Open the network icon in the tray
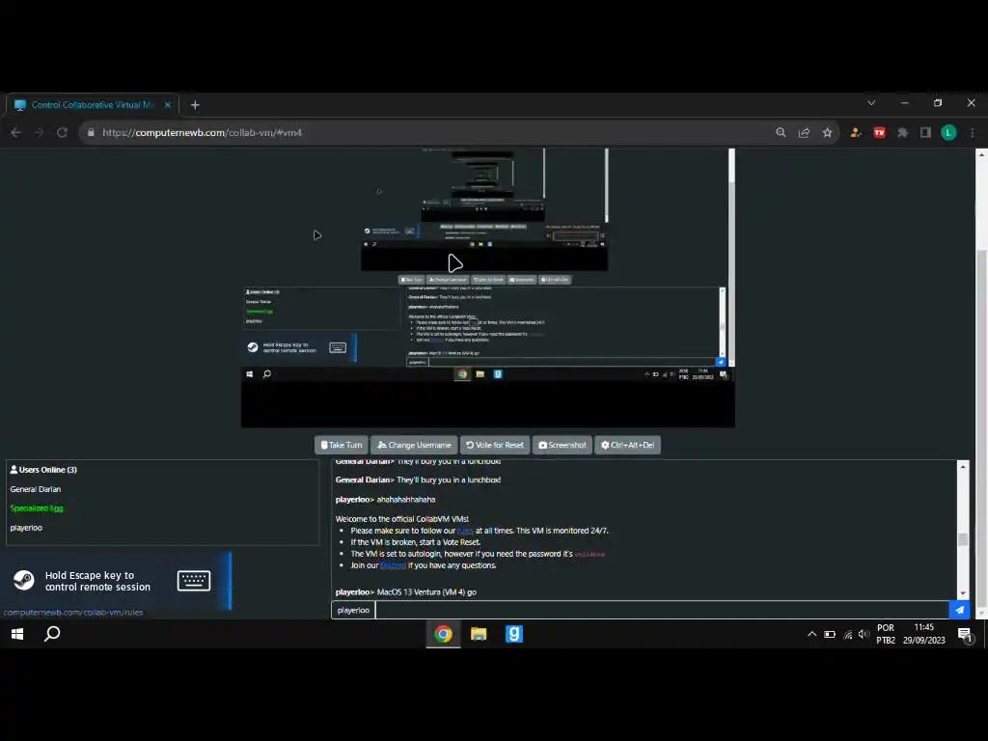The height and width of the screenshot is (741, 988). pyautogui.click(x=848, y=635)
